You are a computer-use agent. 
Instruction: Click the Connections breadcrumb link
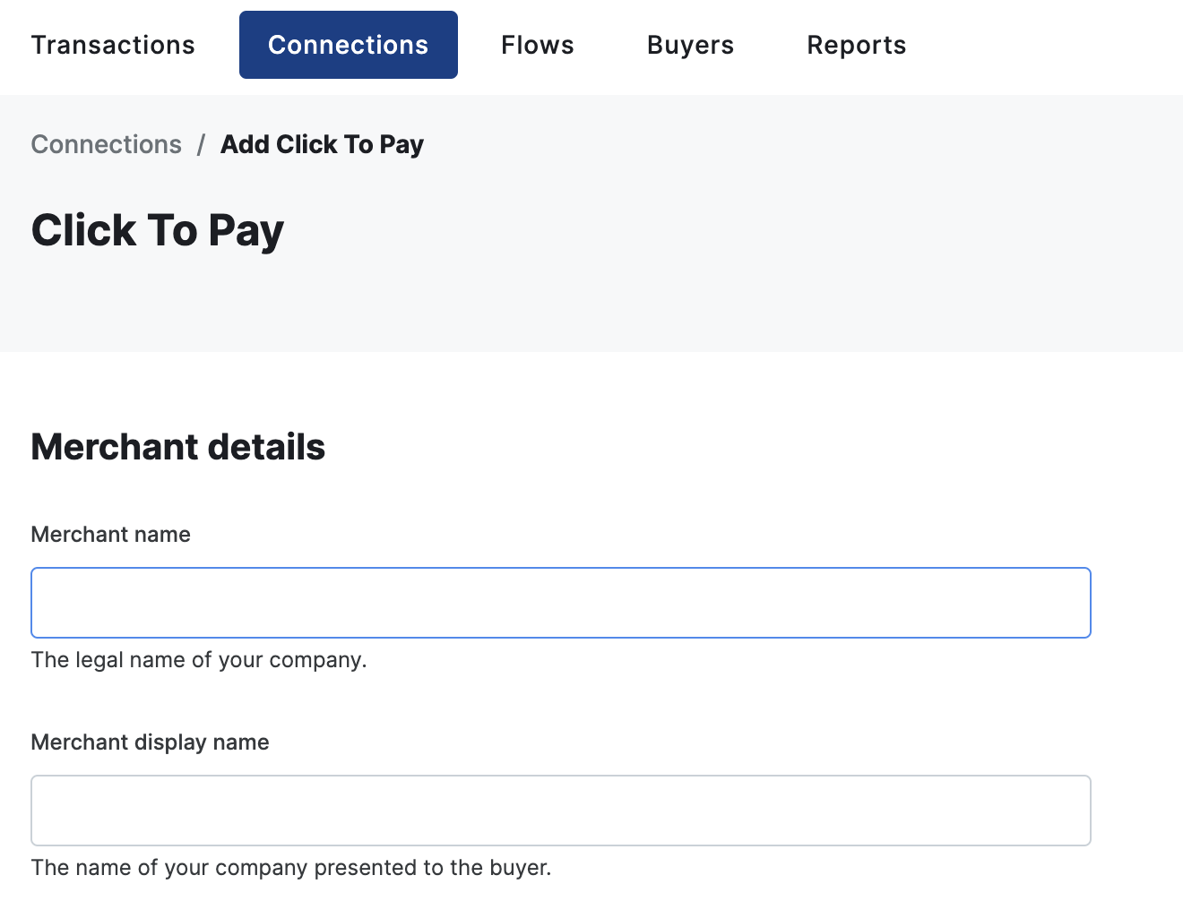coord(106,144)
